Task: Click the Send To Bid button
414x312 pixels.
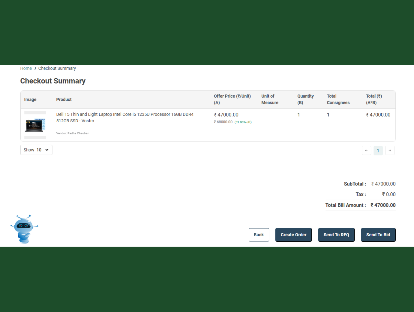Action: (x=378, y=235)
